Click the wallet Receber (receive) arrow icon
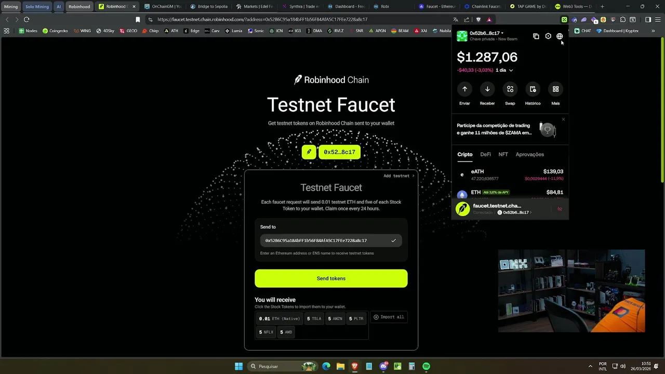This screenshot has height=374, width=665. click(487, 89)
